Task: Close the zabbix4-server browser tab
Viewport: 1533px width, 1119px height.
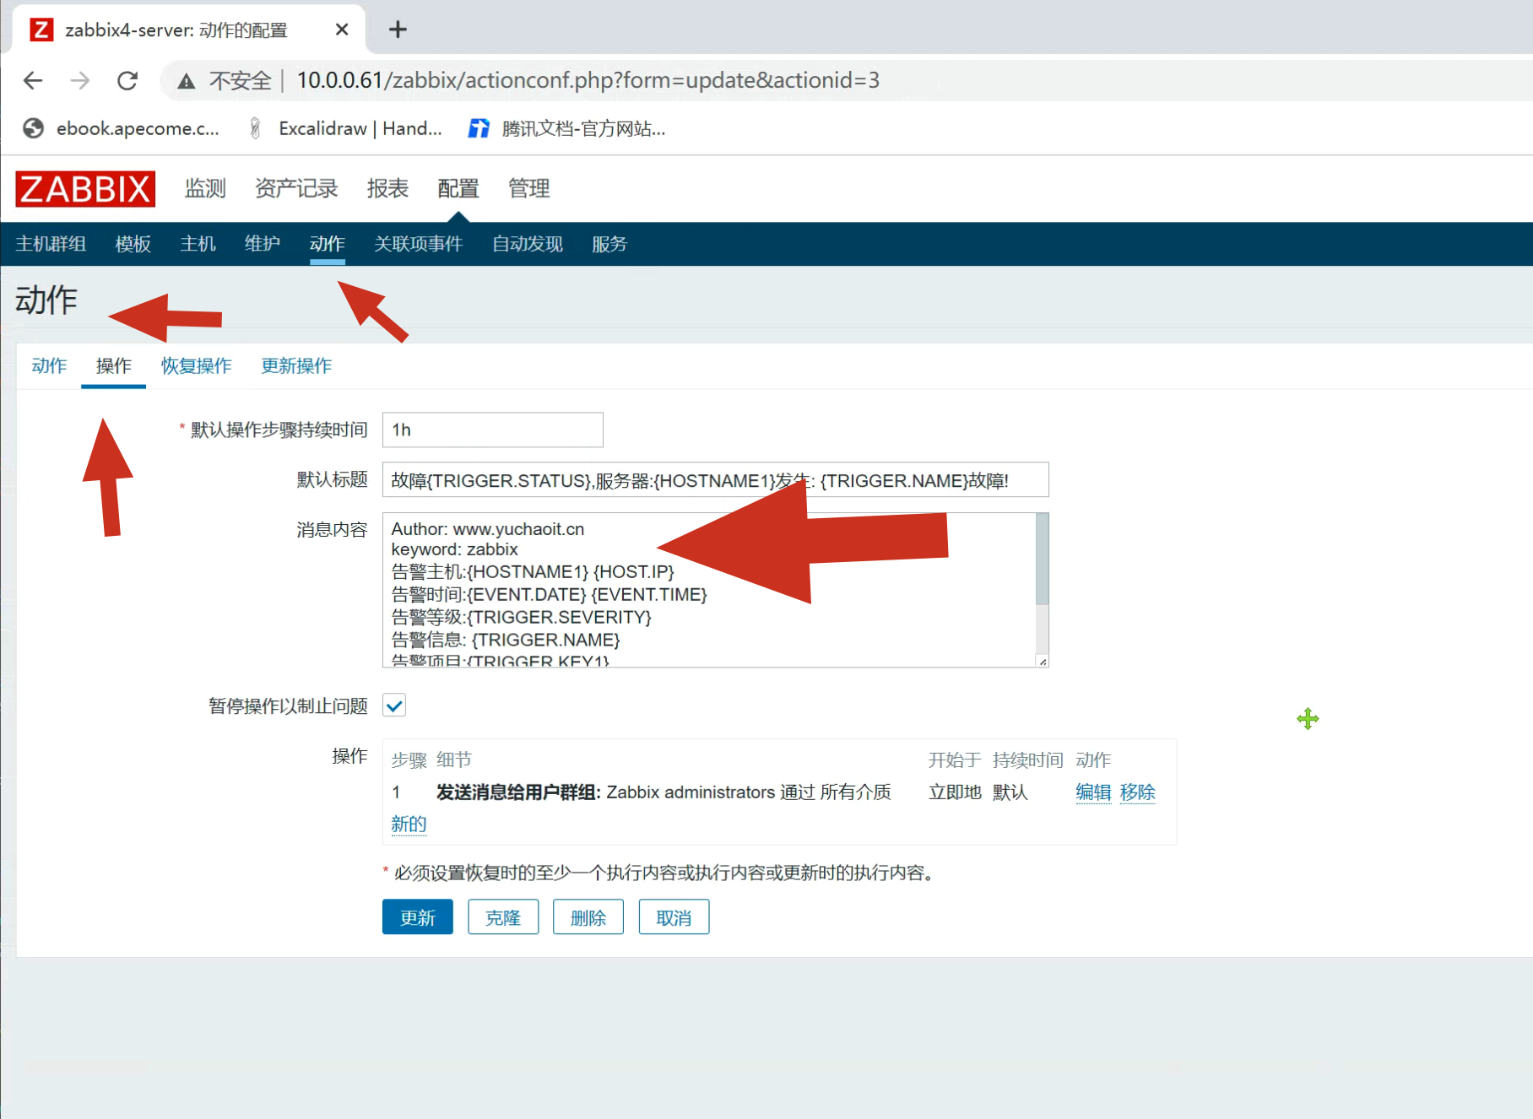Action: [342, 30]
